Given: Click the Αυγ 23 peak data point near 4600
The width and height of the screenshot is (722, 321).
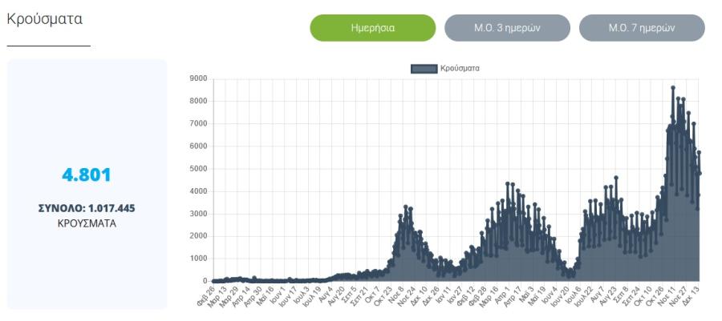Looking at the screenshot, I should [616, 177].
